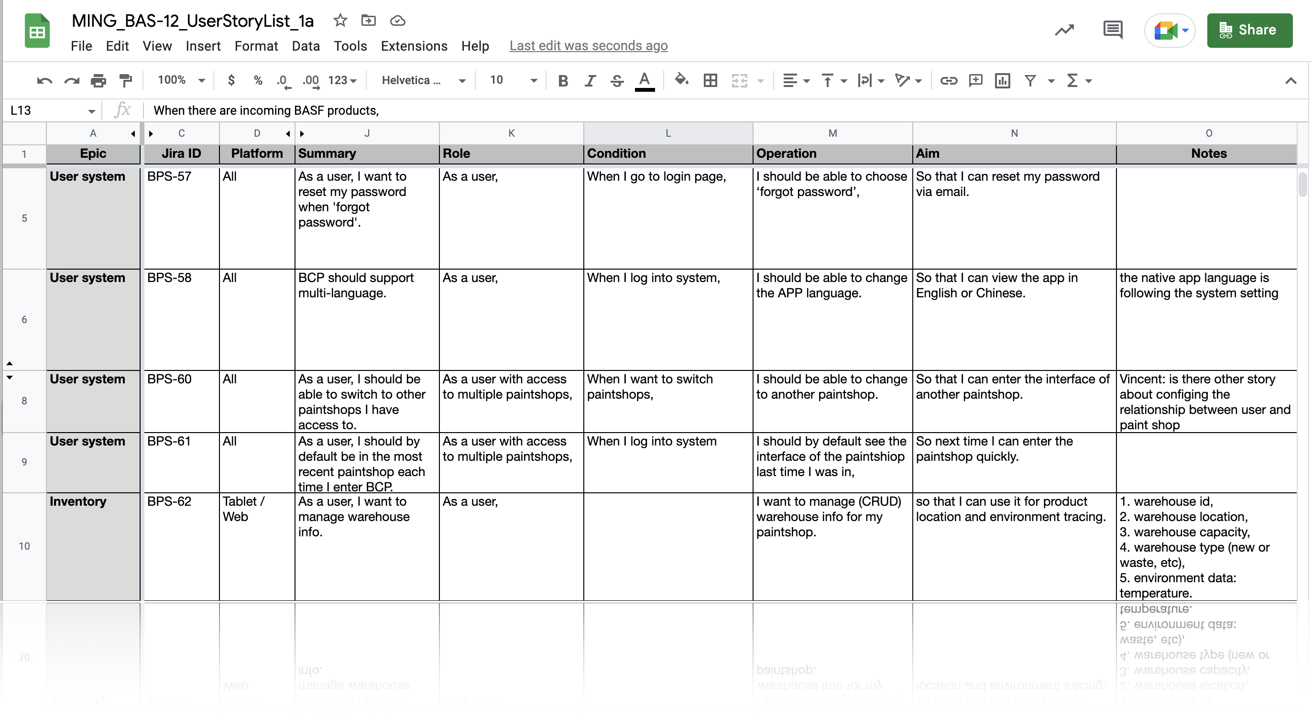Toggle italic formatting
This screenshot has width=1312, height=717.
coord(590,80)
